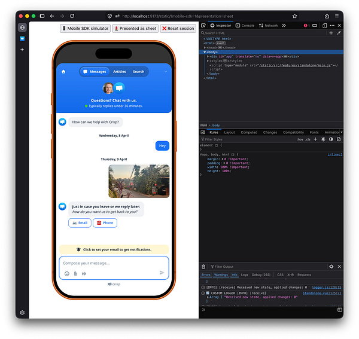Open the Changes side panel tab
The height and width of the screenshot is (339, 359).
pos(270,133)
